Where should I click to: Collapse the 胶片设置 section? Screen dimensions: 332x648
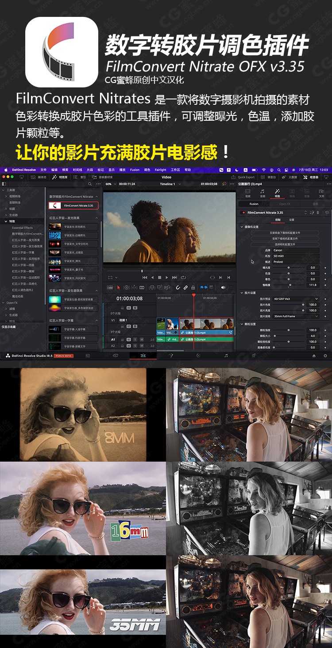[242, 293]
